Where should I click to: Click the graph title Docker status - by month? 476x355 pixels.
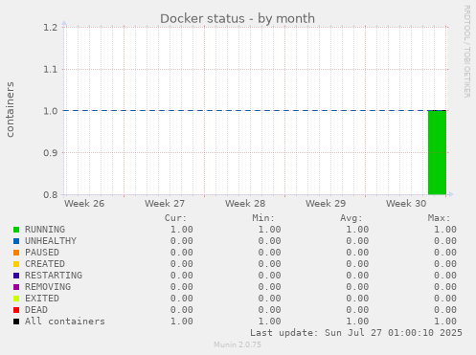tap(238, 18)
